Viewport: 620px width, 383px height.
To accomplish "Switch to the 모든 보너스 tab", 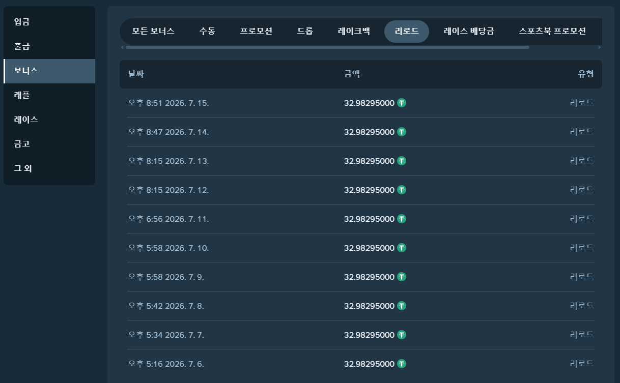I will [x=153, y=31].
